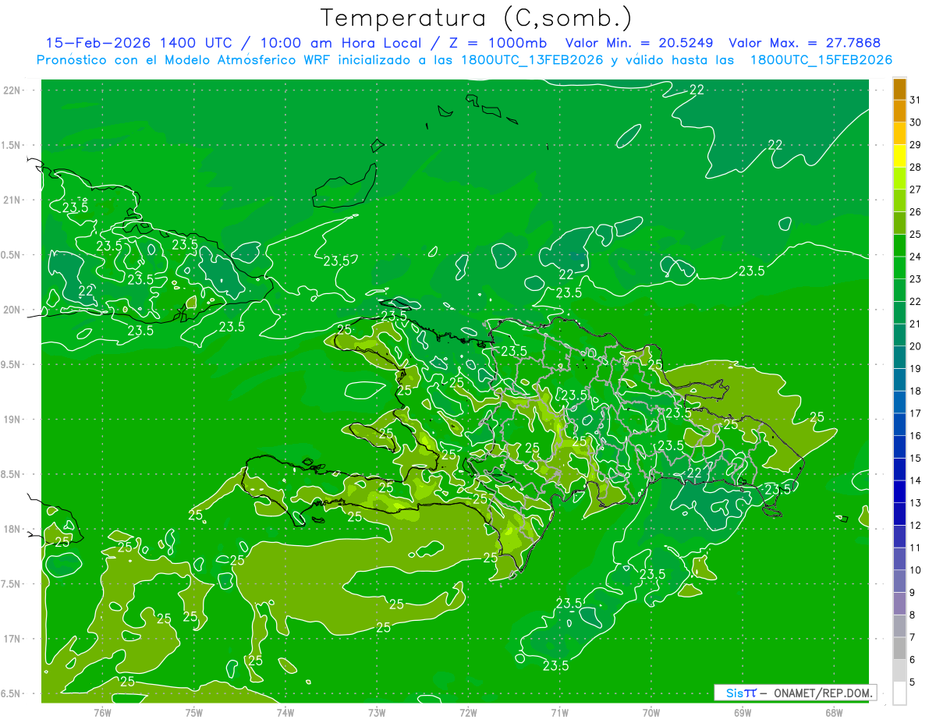The image size is (936, 723).
Task: Click the color scale value "20"
Action: (x=916, y=346)
